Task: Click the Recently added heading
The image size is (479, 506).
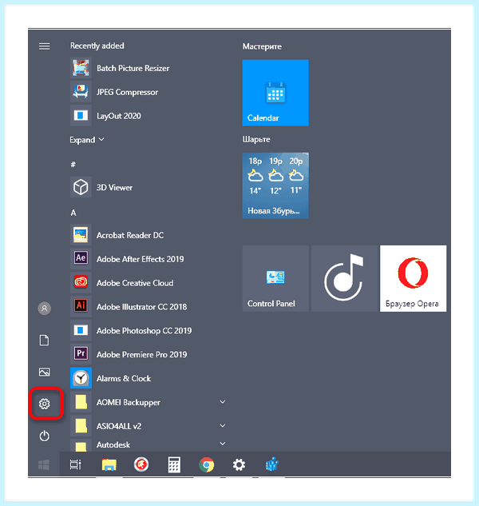Action: (x=97, y=46)
